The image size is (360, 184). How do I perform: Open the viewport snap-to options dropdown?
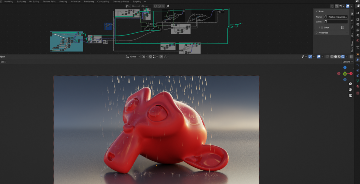tap(155, 57)
